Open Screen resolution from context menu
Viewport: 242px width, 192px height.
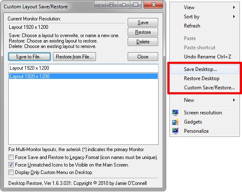[x=204, y=113]
